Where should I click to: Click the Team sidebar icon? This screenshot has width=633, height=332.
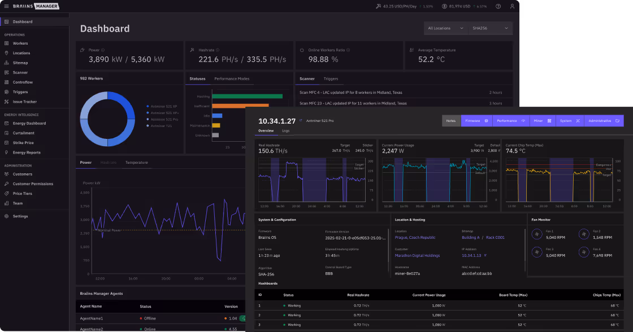click(6, 203)
